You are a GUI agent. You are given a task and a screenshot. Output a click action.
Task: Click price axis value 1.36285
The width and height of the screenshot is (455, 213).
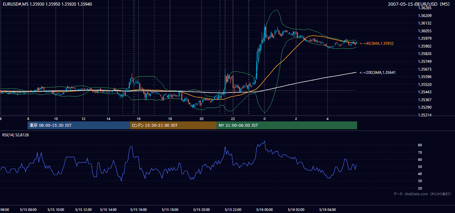[x=424, y=8]
